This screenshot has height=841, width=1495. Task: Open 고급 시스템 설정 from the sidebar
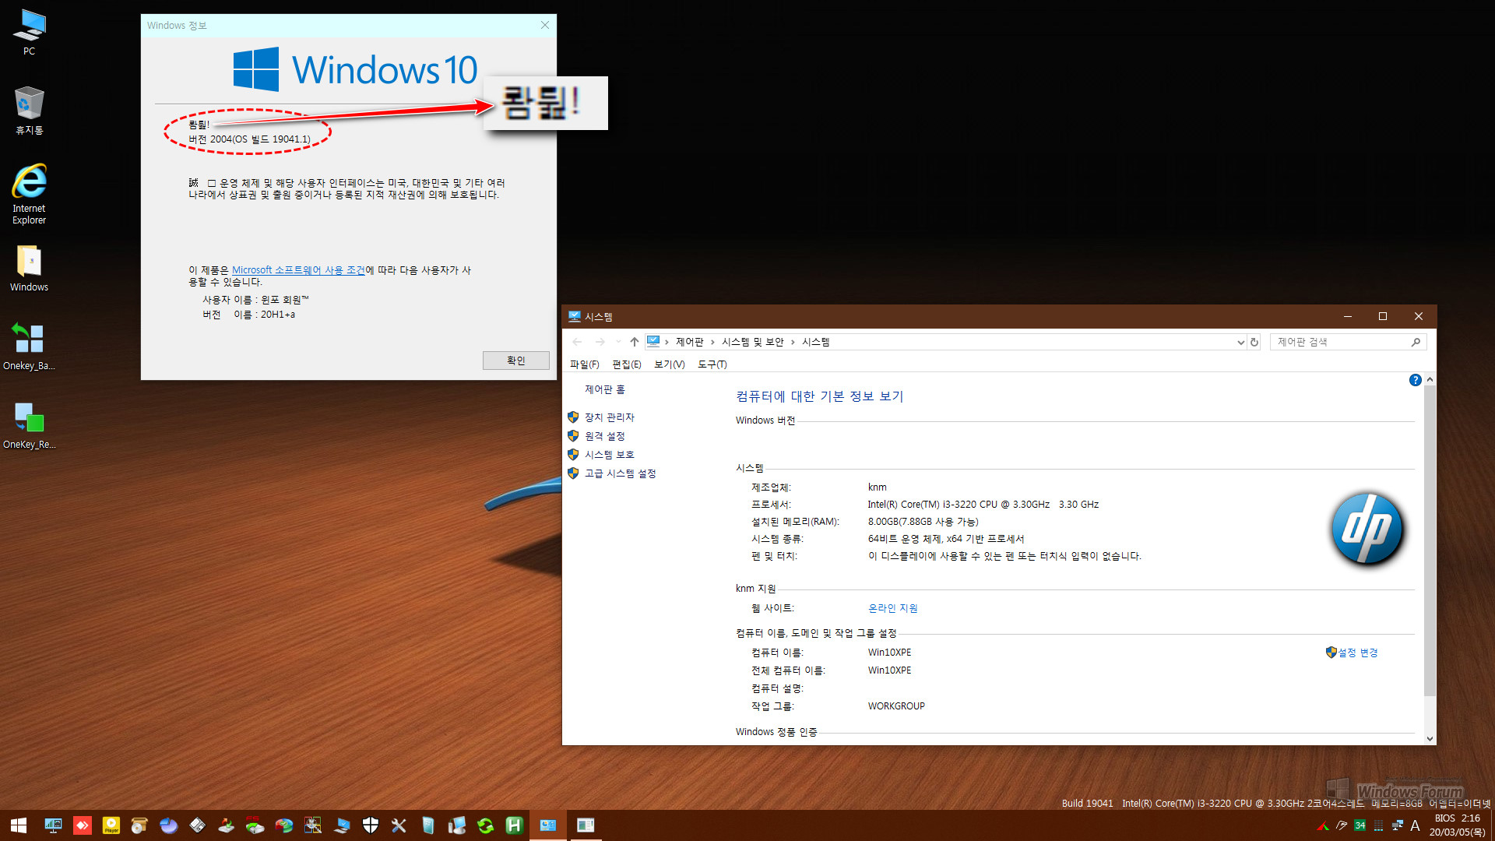point(621,473)
